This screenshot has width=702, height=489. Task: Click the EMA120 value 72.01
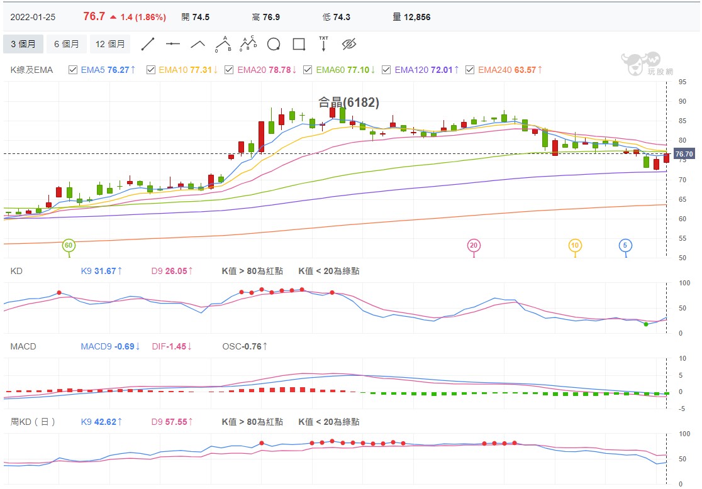click(x=442, y=70)
